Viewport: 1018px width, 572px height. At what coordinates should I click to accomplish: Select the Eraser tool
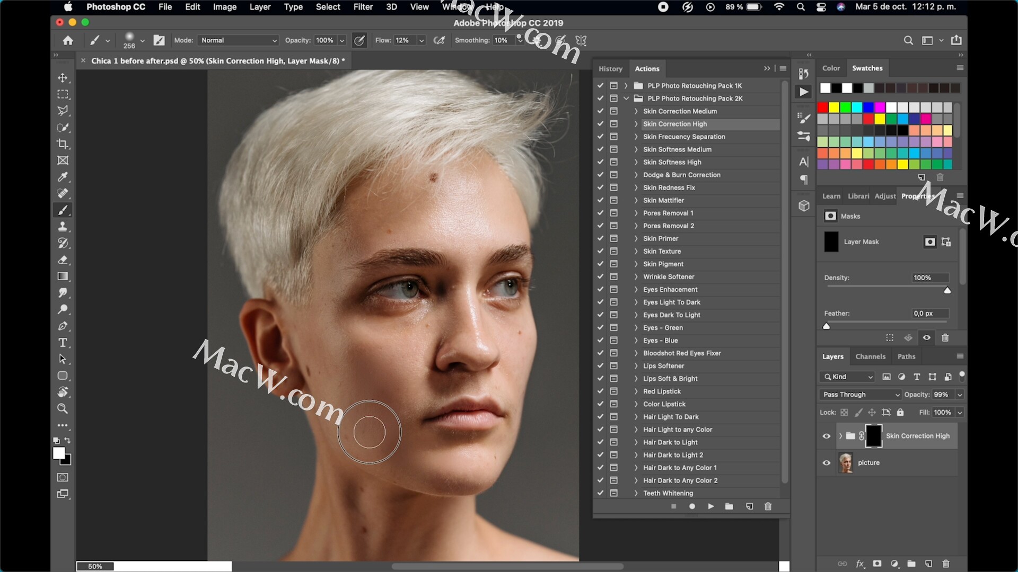click(63, 260)
